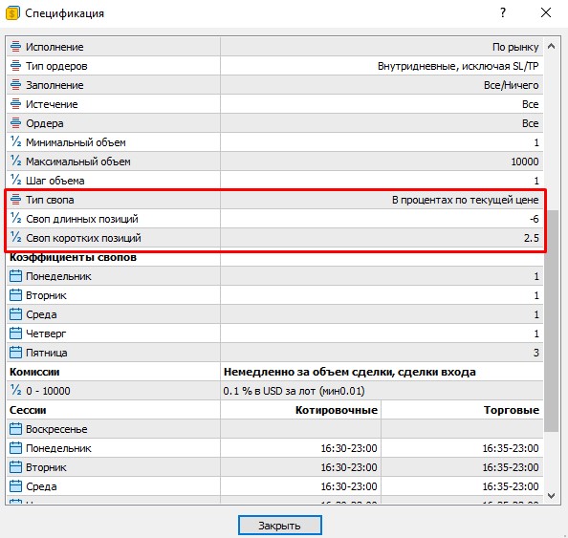Select the Своп коротких позиций value 2.5
Image resolution: width=568 pixels, height=538 pixels.
click(x=531, y=238)
